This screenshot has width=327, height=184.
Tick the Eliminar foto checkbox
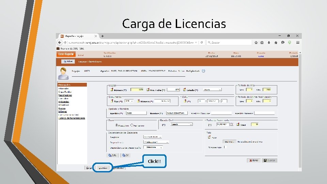pos(225,147)
